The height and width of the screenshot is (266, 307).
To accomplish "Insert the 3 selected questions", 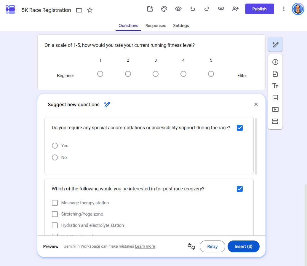I will (x=243, y=246).
